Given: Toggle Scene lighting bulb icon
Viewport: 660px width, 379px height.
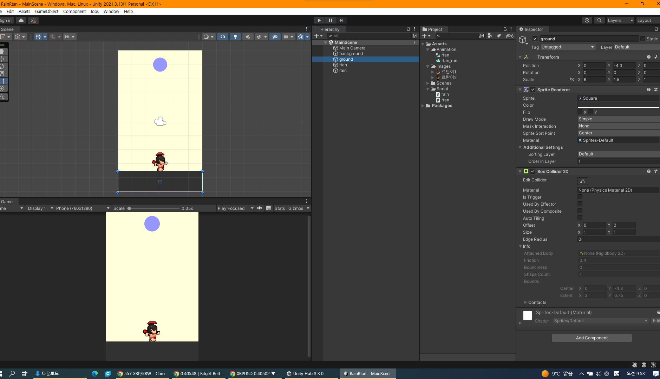Looking at the screenshot, I should tap(235, 37).
